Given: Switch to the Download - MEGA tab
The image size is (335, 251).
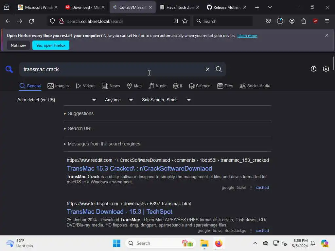Looking at the screenshot, I should click(85, 7).
